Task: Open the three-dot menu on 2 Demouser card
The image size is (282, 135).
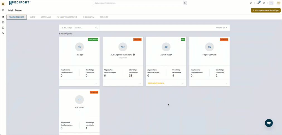Action: coord(183,83)
